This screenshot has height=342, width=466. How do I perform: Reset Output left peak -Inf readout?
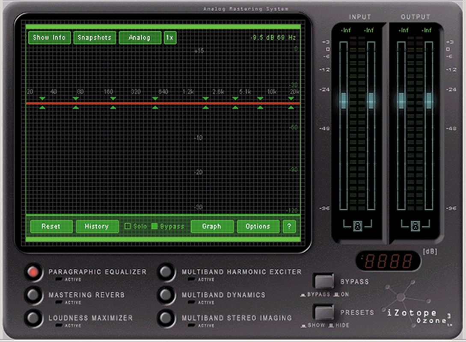pyautogui.click(x=403, y=30)
